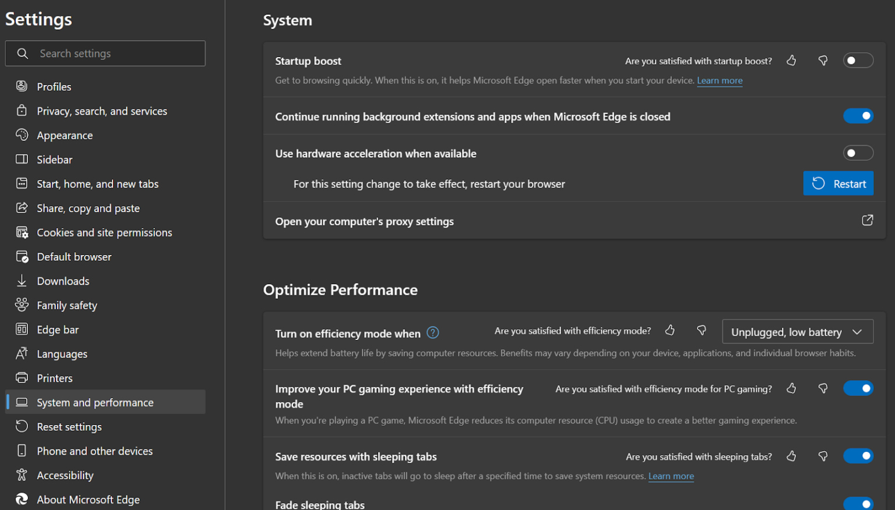This screenshot has width=895, height=510.
Task: Select the Appearance section icon
Action: [22, 135]
